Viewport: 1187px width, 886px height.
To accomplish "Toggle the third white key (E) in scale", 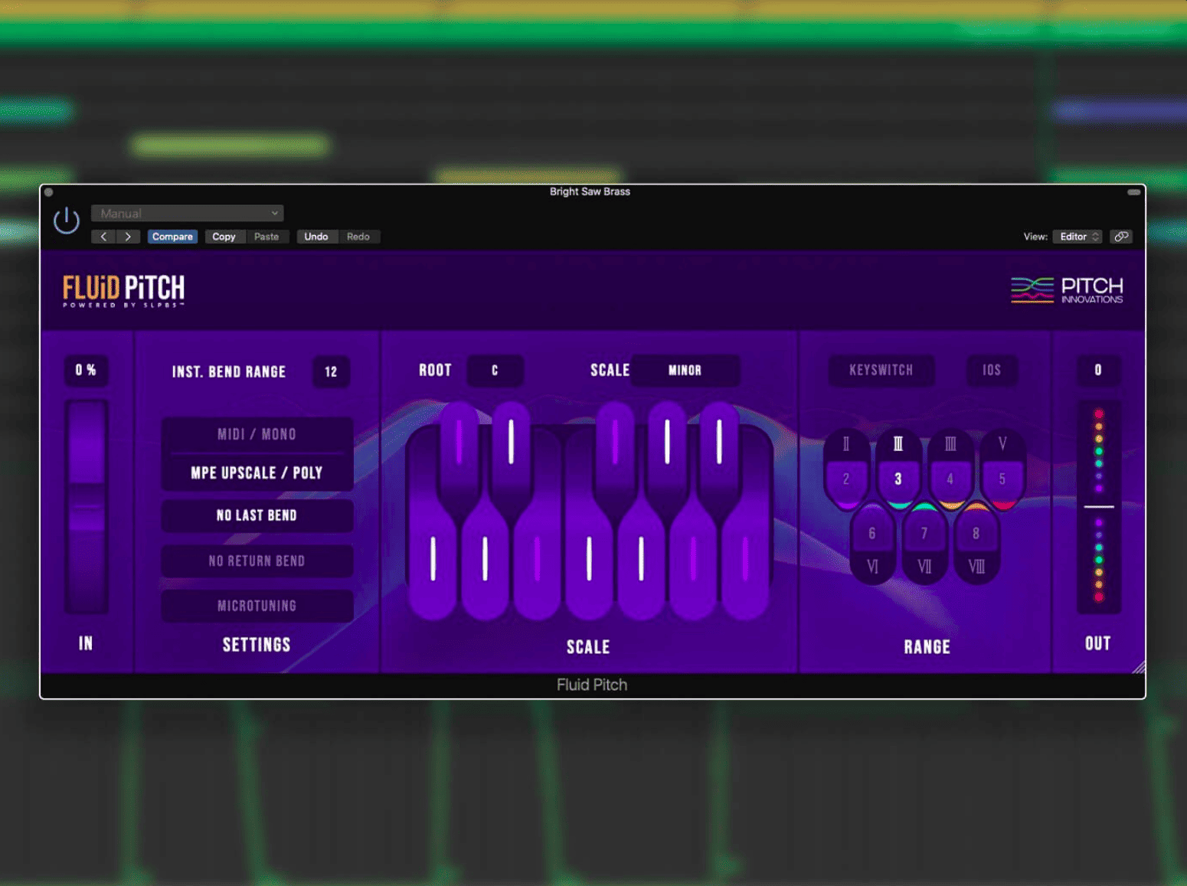I will click(537, 558).
